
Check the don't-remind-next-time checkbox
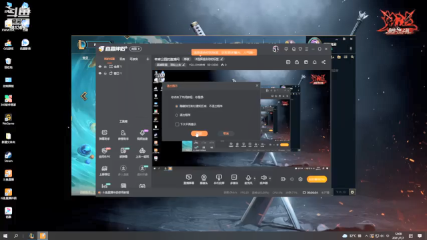(177, 125)
